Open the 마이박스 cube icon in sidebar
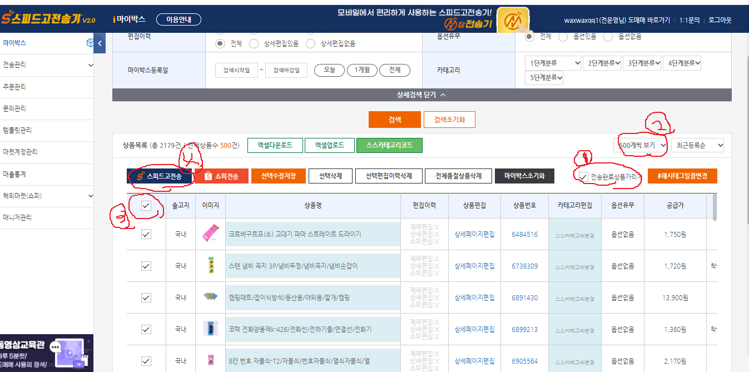 point(90,43)
